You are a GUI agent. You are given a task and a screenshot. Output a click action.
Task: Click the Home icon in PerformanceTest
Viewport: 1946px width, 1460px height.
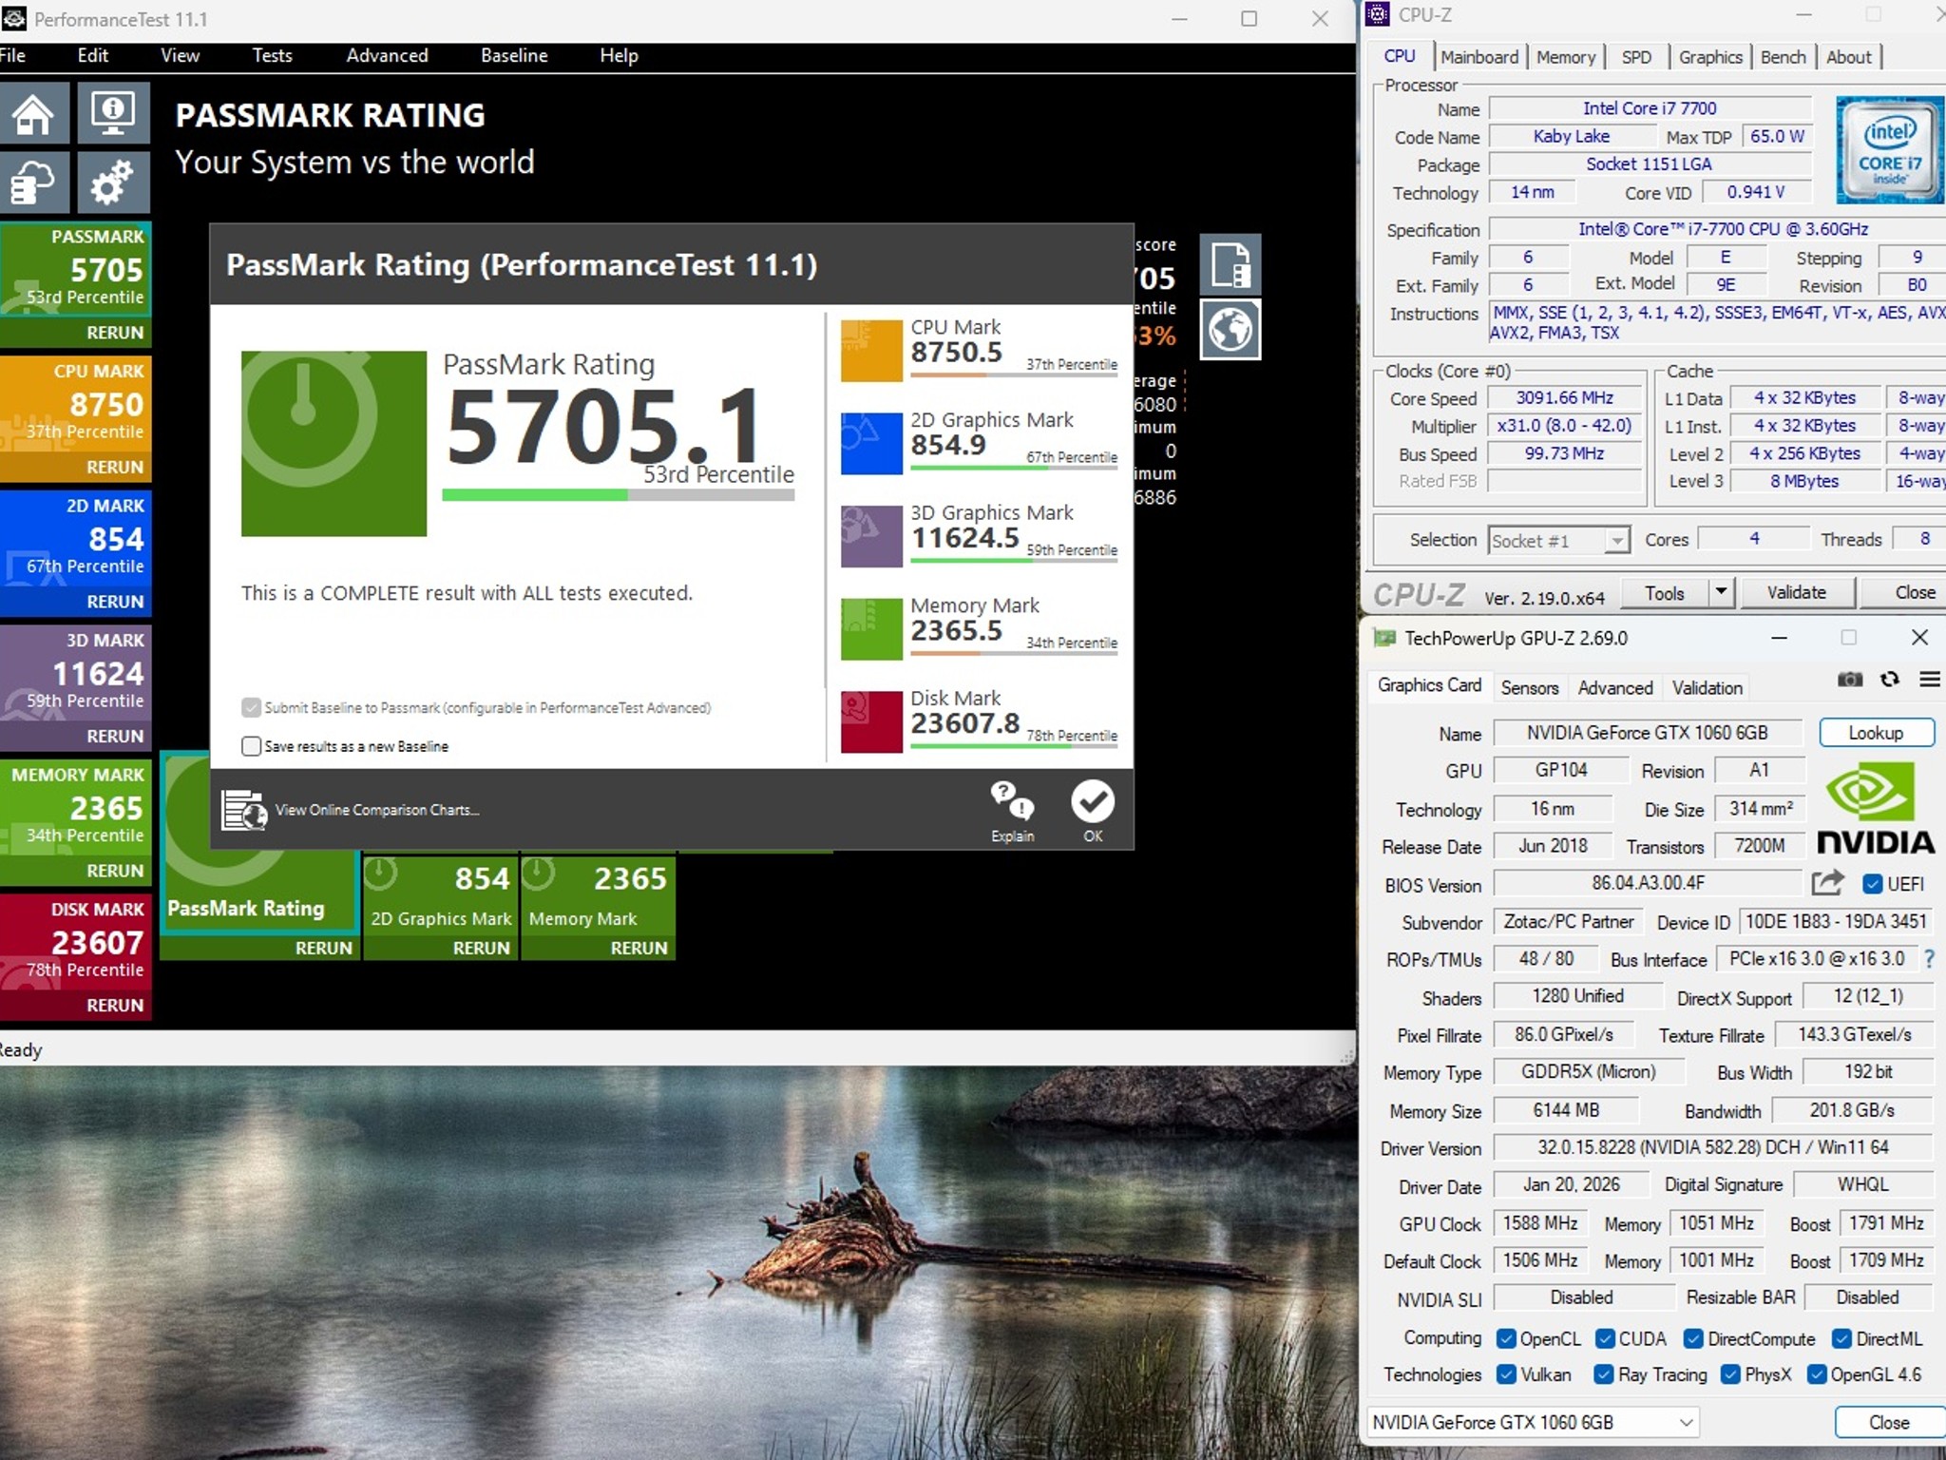pos(34,113)
